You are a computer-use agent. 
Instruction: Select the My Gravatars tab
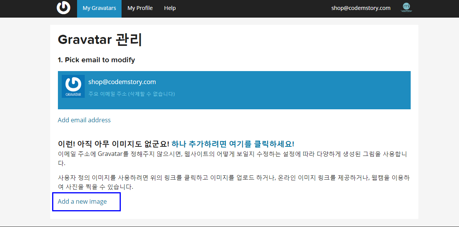click(99, 8)
